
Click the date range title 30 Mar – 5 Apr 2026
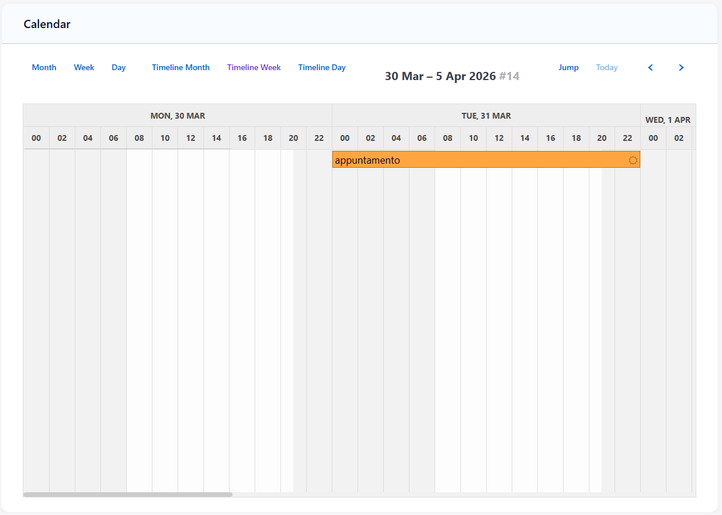tap(441, 76)
